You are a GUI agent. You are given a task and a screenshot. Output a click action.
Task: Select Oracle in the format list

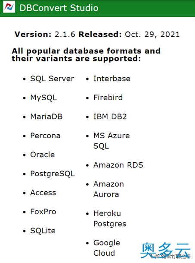pyautogui.click(x=43, y=155)
